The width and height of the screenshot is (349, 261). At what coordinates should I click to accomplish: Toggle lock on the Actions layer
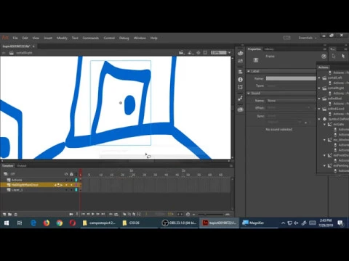(x=71, y=180)
